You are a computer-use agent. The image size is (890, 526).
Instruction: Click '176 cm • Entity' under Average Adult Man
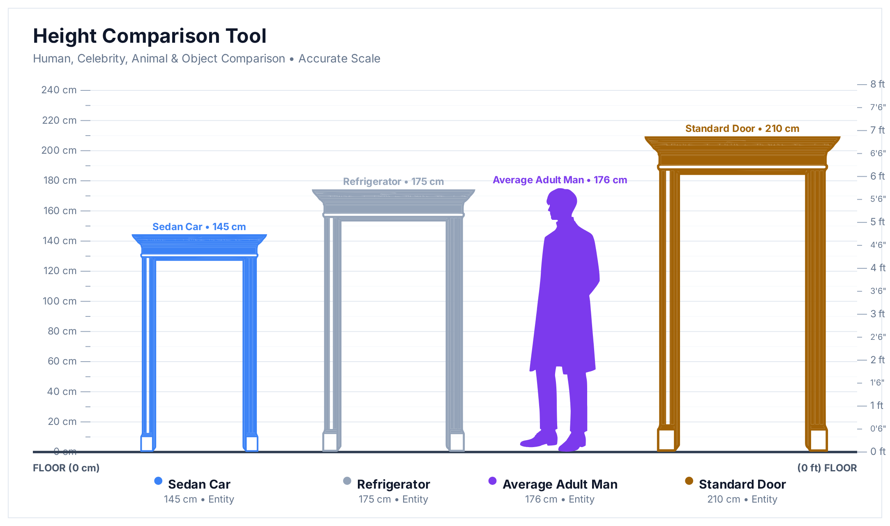tap(560, 499)
